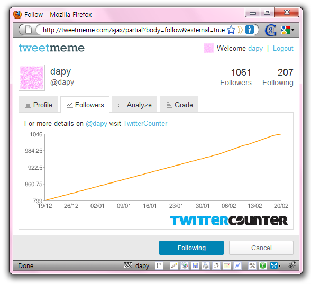This screenshot has height=284, width=311.
Task: Click the hammer and wrench tools icon
Action: click(252, 265)
